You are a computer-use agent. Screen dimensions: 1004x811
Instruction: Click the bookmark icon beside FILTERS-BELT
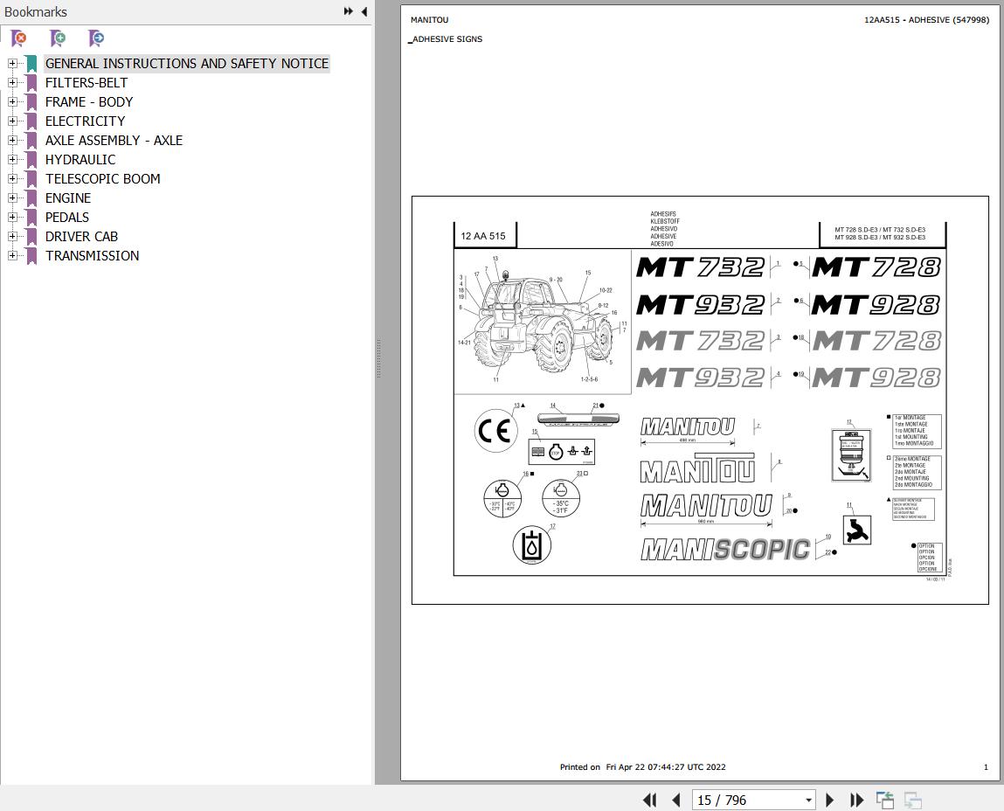31,83
